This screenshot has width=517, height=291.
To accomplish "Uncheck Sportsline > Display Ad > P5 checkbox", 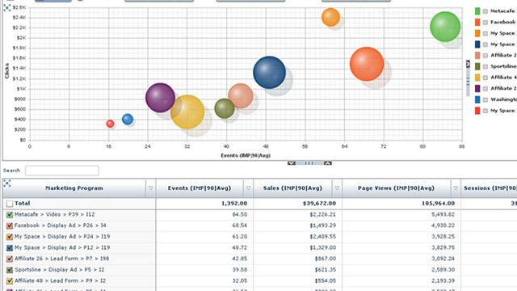I will (x=10, y=270).
